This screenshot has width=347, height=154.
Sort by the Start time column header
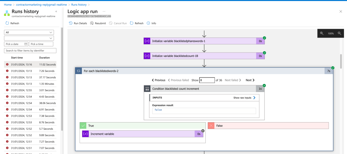tap(17, 58)
